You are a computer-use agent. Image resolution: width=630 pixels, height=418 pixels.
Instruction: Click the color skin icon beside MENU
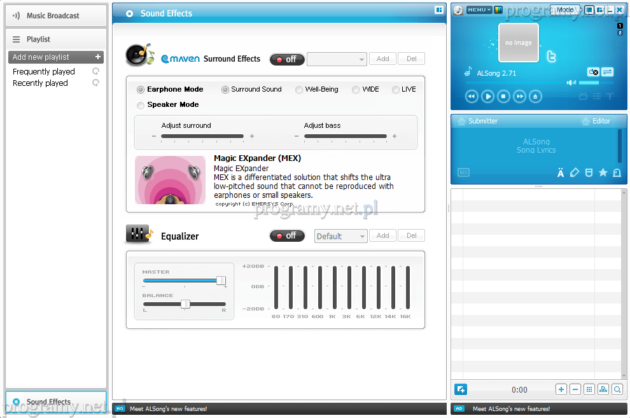[x=498, y=10]
